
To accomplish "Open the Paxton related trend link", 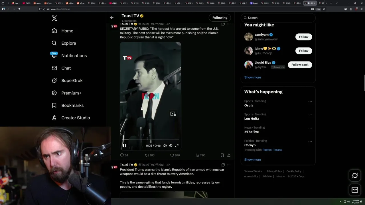I will (x=267, y=150).
